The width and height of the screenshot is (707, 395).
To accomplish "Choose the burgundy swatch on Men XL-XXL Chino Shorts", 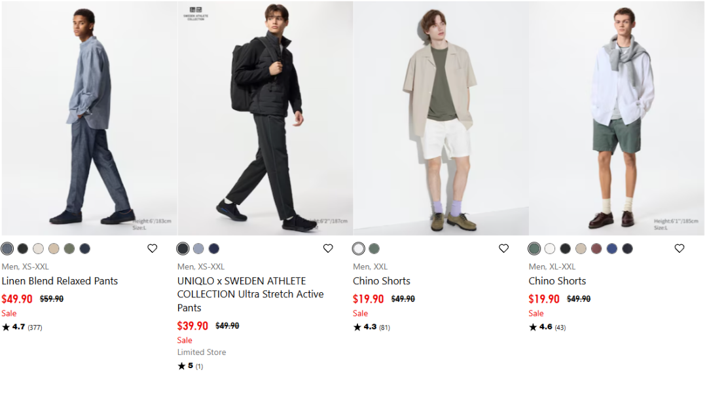I will [596, 249].
